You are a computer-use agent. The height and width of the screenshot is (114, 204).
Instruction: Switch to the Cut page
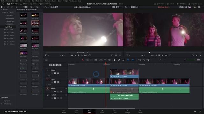(x=76, y=111)
